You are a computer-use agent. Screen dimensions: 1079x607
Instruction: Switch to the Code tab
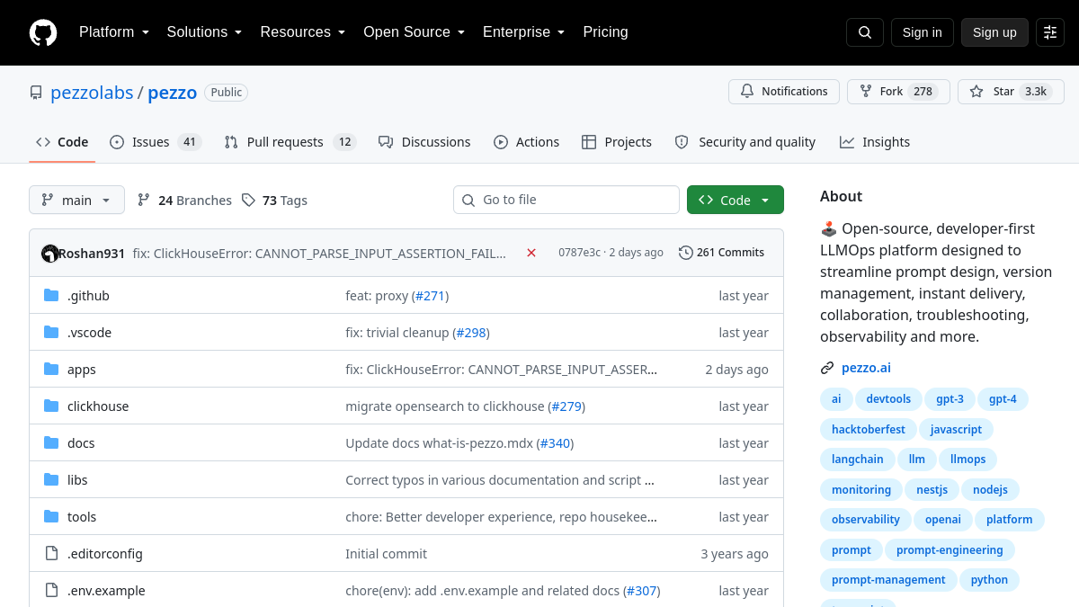[62, 142]
